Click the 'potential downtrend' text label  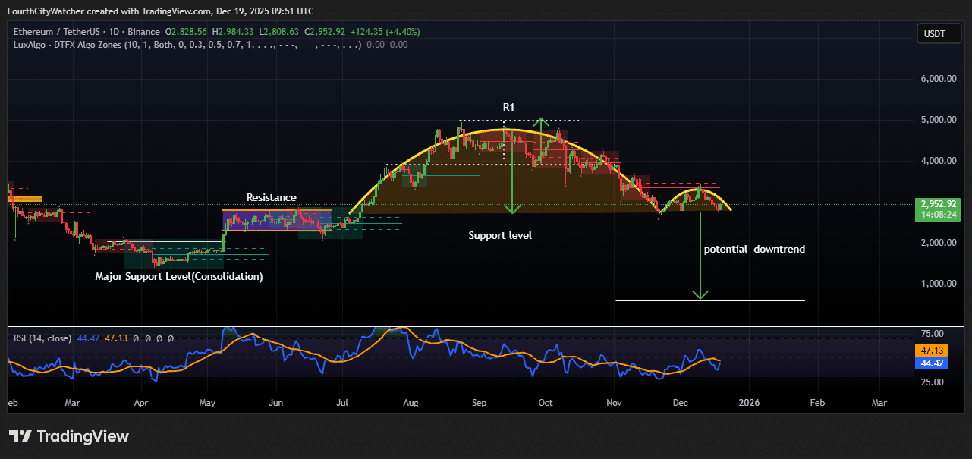[754, 249]
